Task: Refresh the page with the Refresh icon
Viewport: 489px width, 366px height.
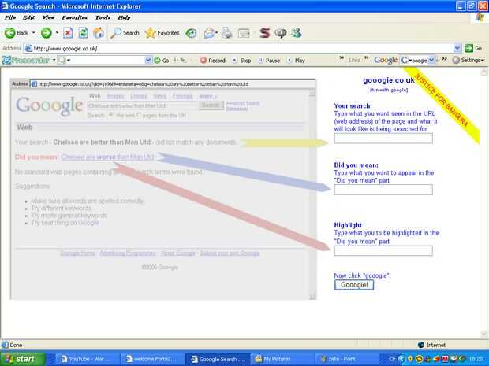Action: click(84, 33)
